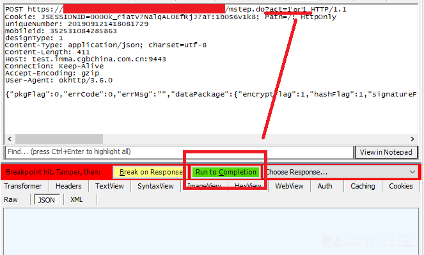Switch to the Caching tab

pyautogui.click(x=363, y=186)
